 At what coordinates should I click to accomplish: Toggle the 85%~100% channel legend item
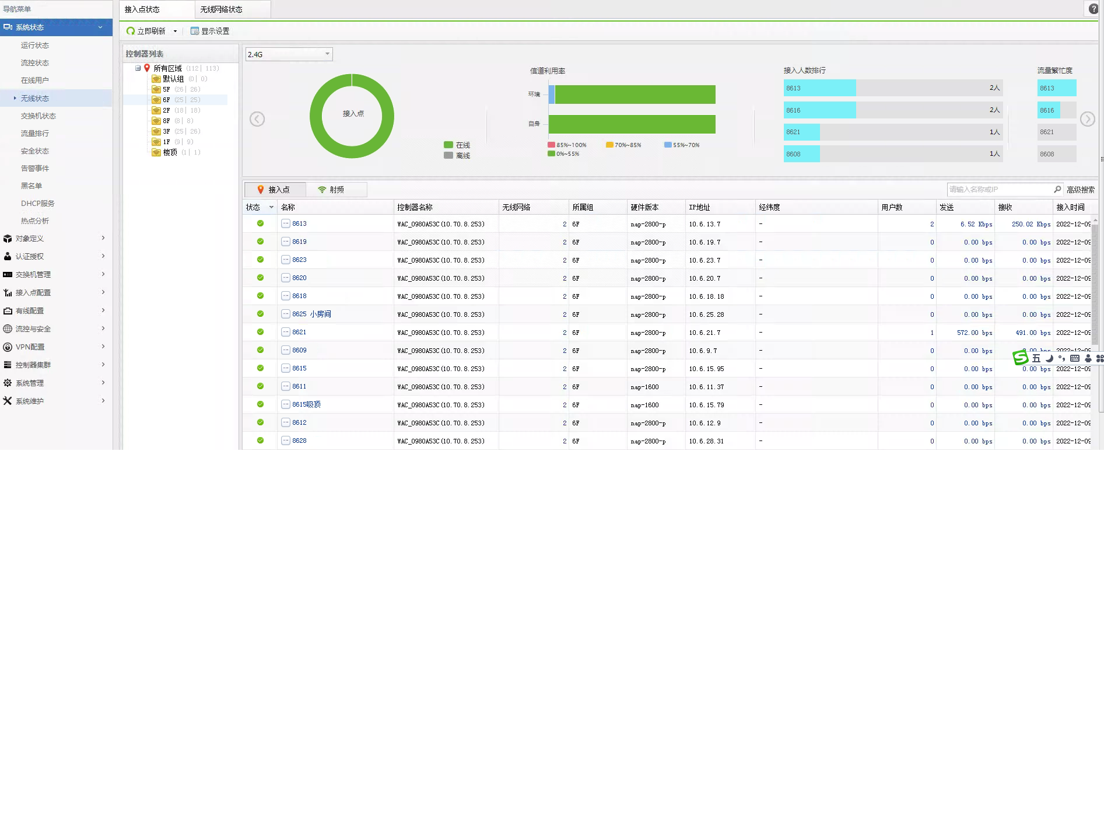tap(567, 145)
